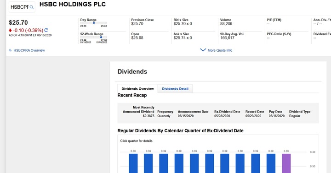This screenshot has width=331, height=173.
Task: Click the tenth blue bar next to purple
Action: 271,163
